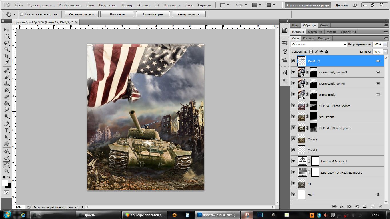Lock layer position toggle
390x219 pixels.
321,52
